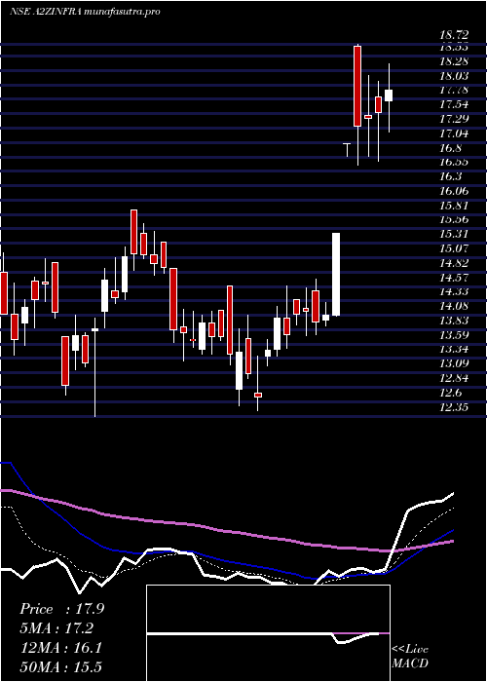Click the 12.84 price axis label
Image resolution: width=487 pixels, height=682 pixels.
coord(454,378)
